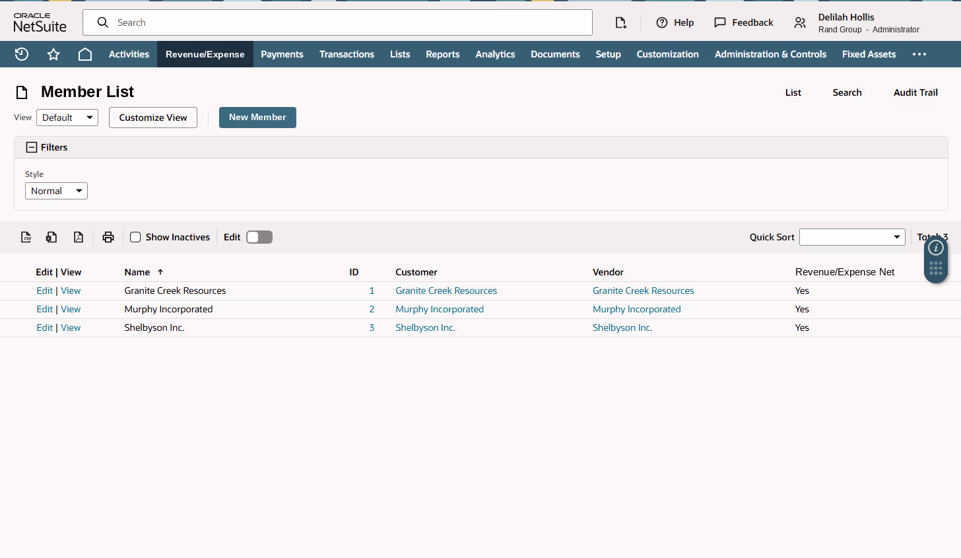Print the member list

click(x=108, y=237)
